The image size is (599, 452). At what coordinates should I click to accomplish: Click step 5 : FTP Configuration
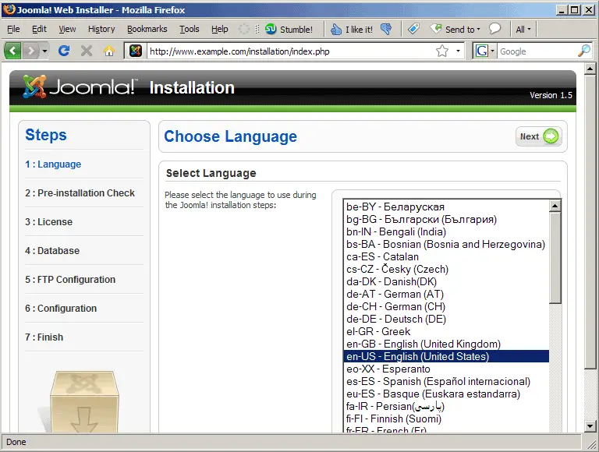pyautogui.click(x=70, y=280)
